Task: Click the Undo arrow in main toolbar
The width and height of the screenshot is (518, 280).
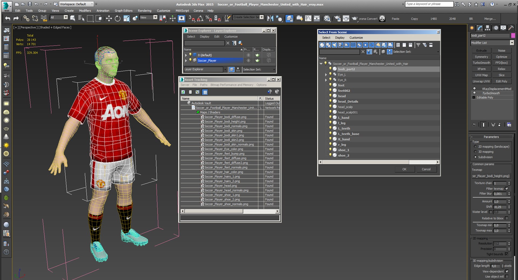Action: (8, 18)
